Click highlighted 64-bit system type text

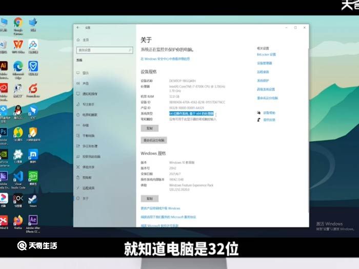point(191,113)
